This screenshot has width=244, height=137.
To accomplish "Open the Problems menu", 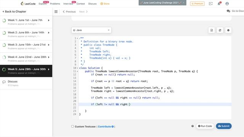I will [x=55, y=4].
